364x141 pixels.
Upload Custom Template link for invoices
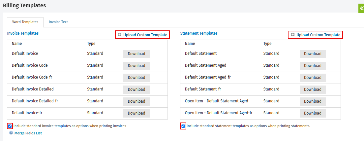(145, 35)
